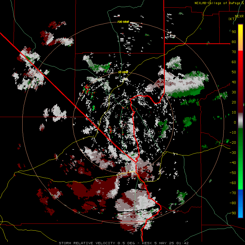Click the positive "30" scale value
Viewport: 245px width, 245px height.
pyautogui.click(x=234, y=92)
